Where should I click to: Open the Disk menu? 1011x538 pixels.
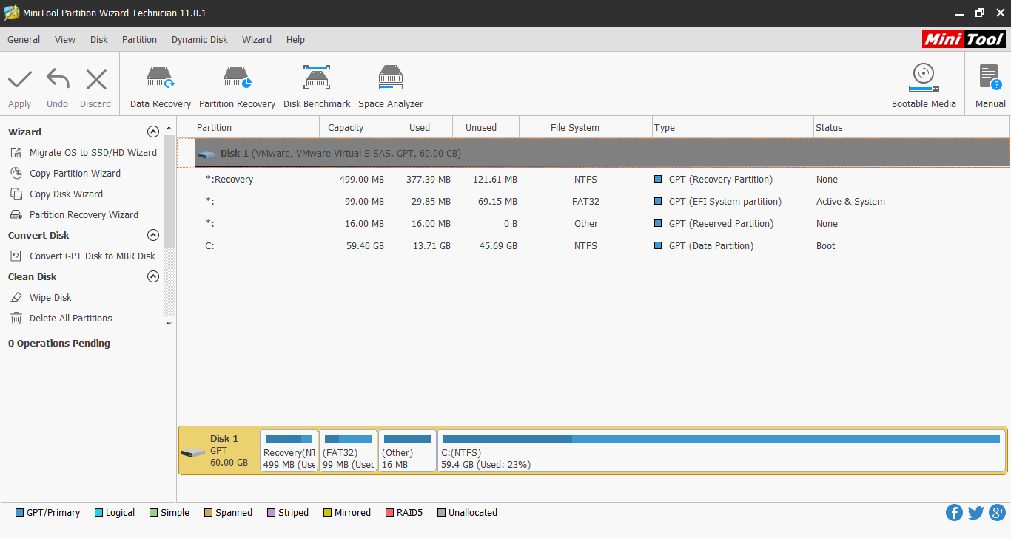click(x=99, y=39)
